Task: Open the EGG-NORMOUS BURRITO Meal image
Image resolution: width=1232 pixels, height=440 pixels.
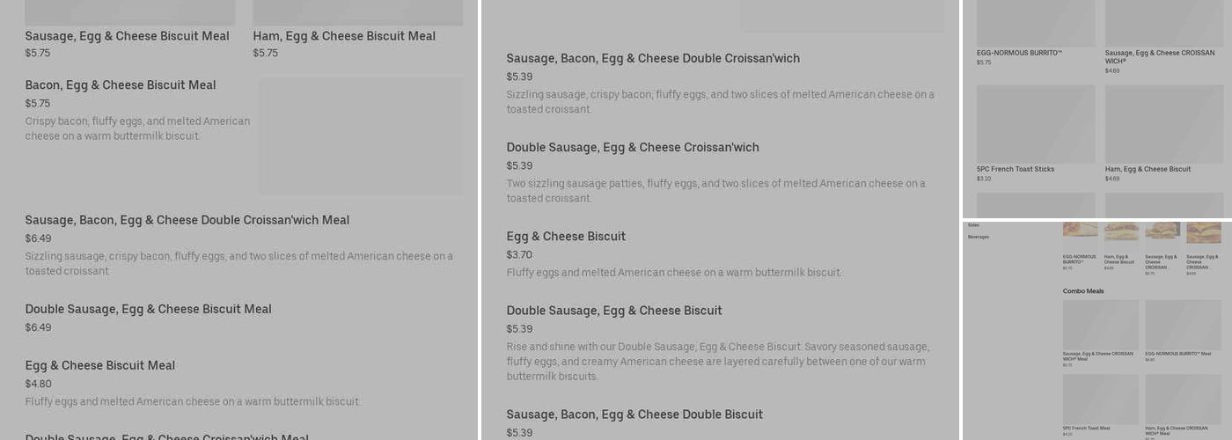Action: tap(1183, 324)
